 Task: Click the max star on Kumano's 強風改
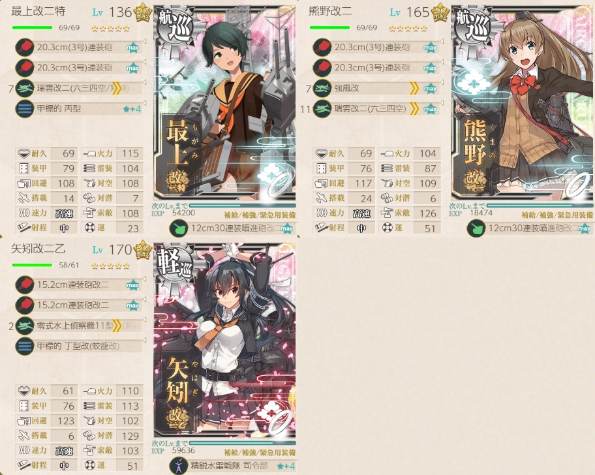pos(430,88)
